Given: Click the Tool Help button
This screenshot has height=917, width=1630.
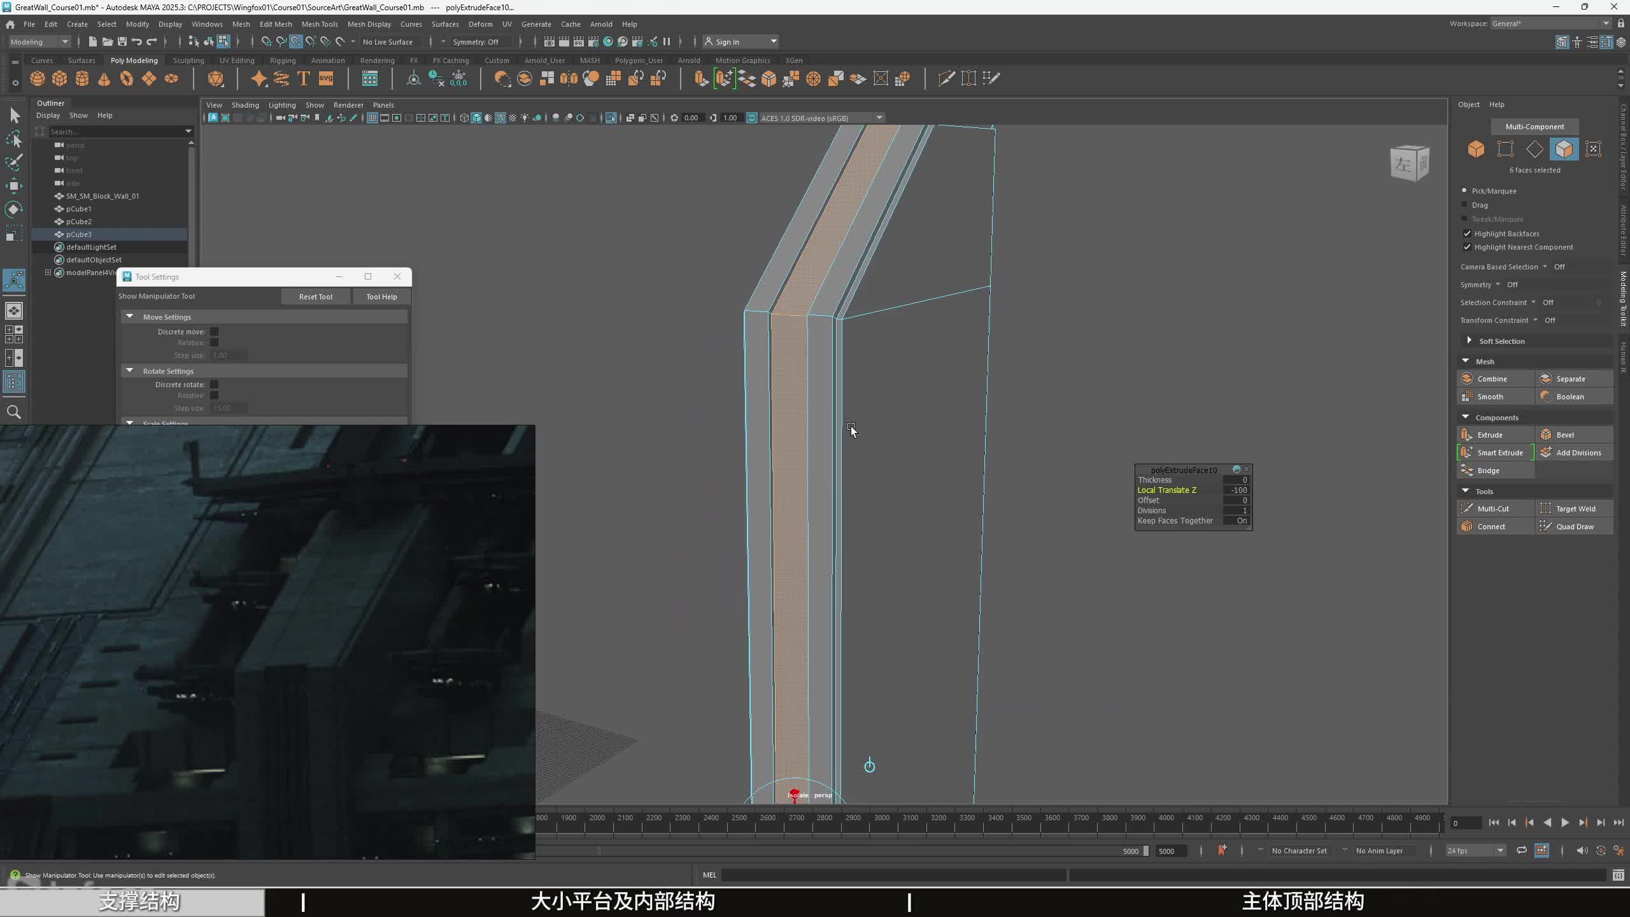Looking at the screenshot, I should (381, 297).
